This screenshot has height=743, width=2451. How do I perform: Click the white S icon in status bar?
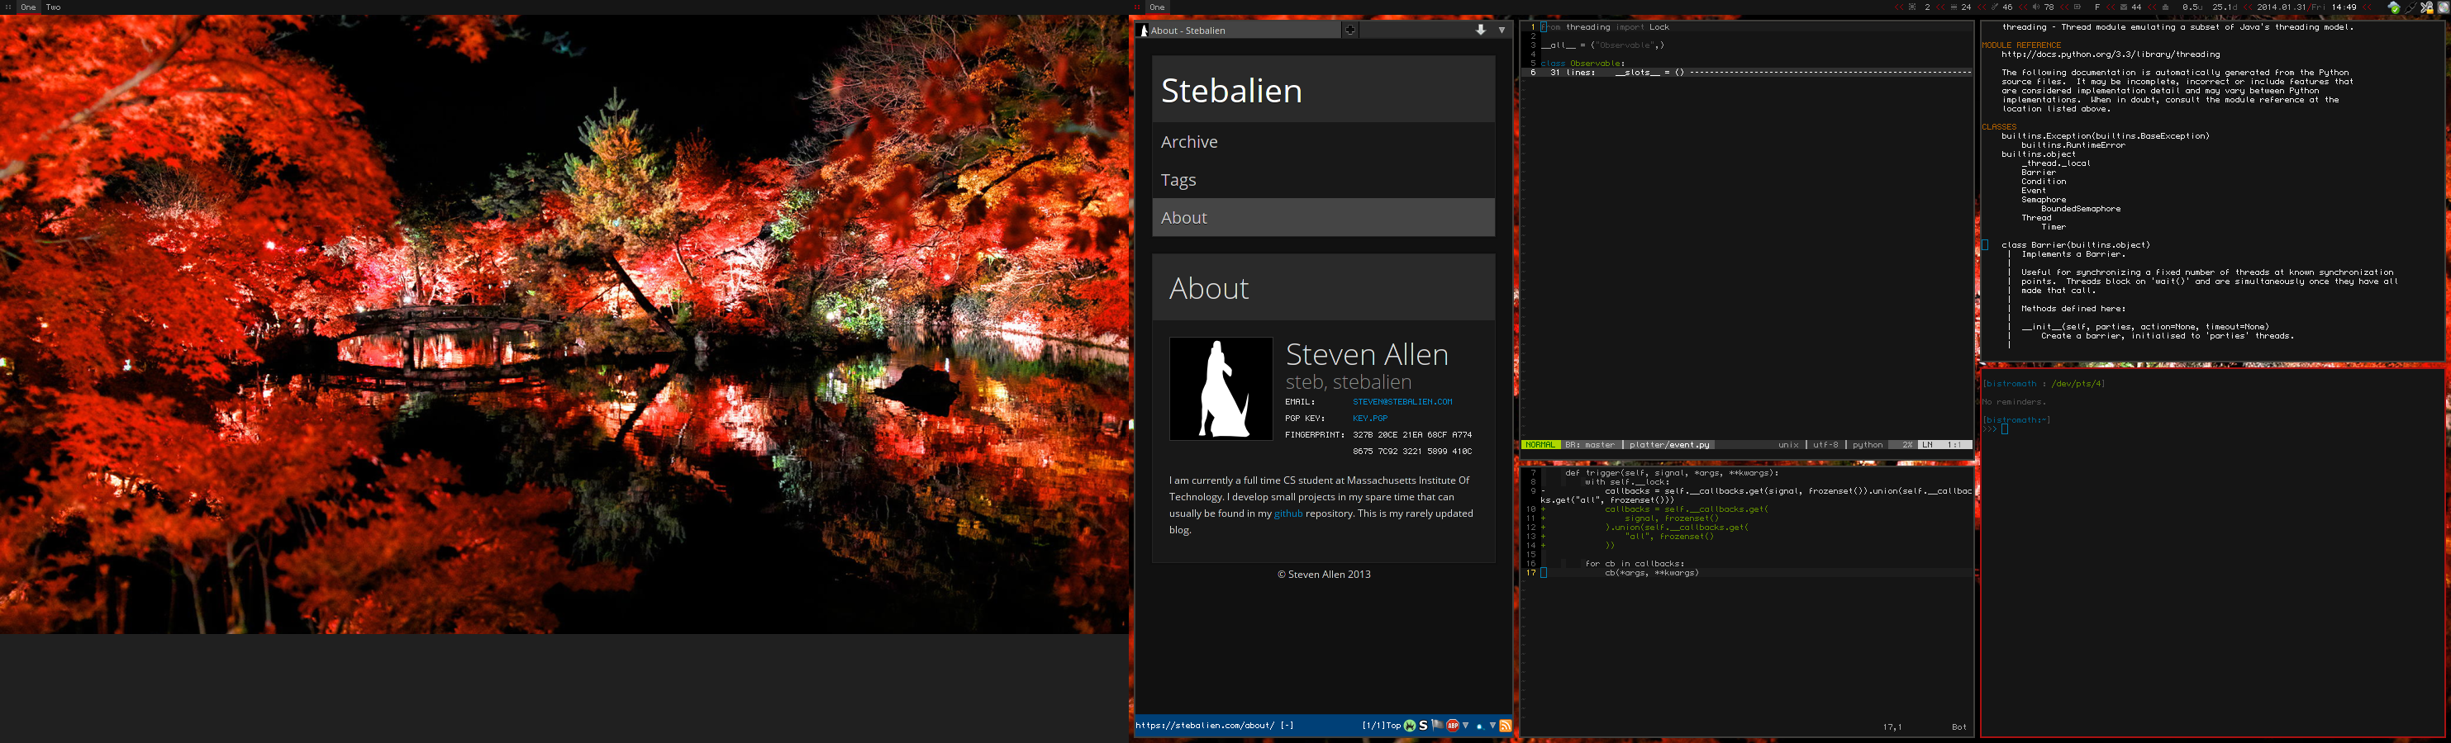[1423, 726]
